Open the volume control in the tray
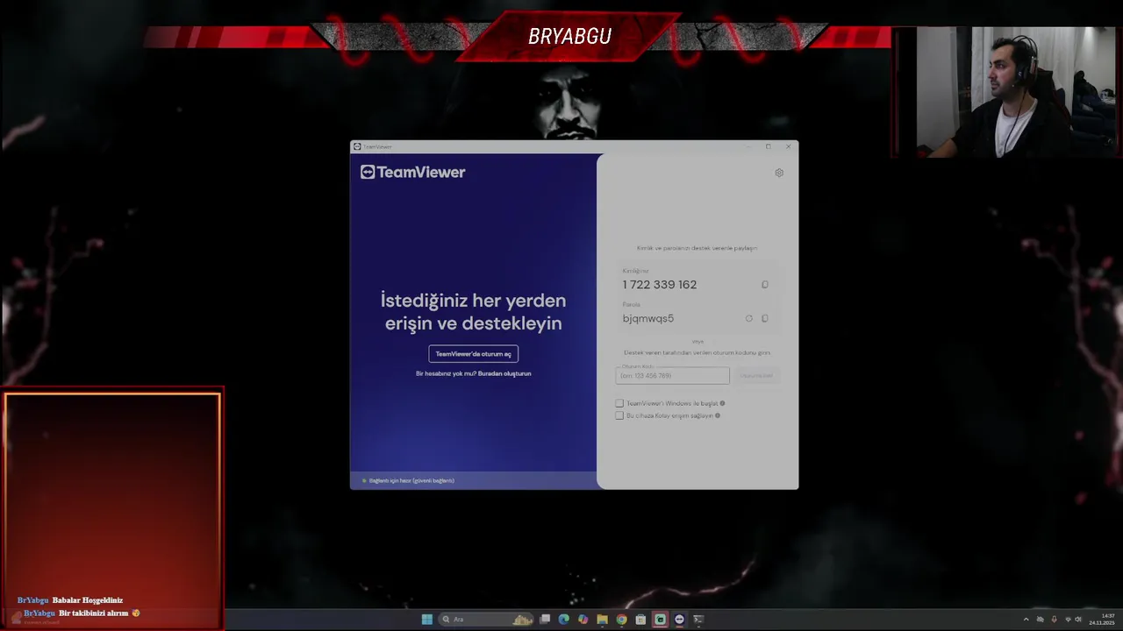This screenshot has height=631, width=1123. click(x=1078, y=620)
